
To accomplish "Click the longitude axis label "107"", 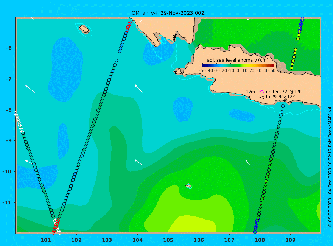I will [229, 240].
